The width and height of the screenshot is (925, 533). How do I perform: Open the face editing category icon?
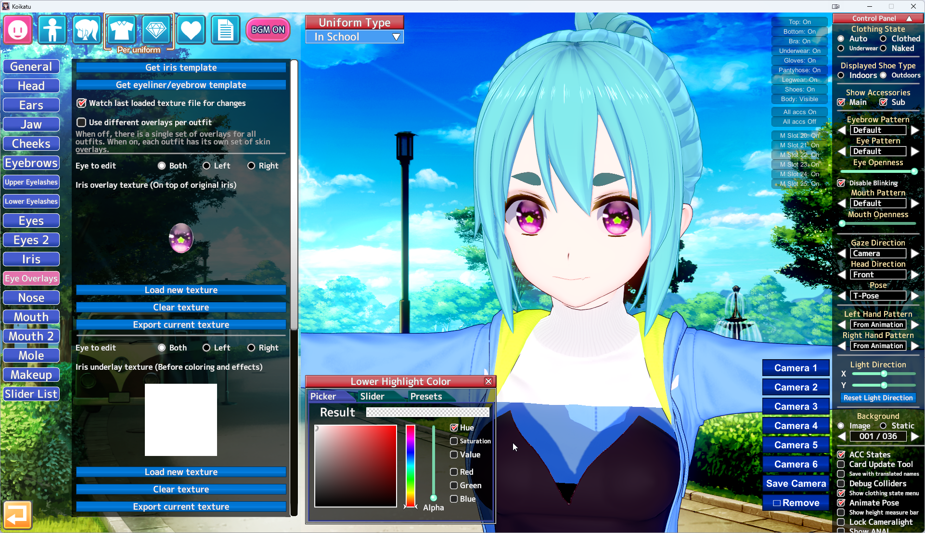[x=18, y=30]
